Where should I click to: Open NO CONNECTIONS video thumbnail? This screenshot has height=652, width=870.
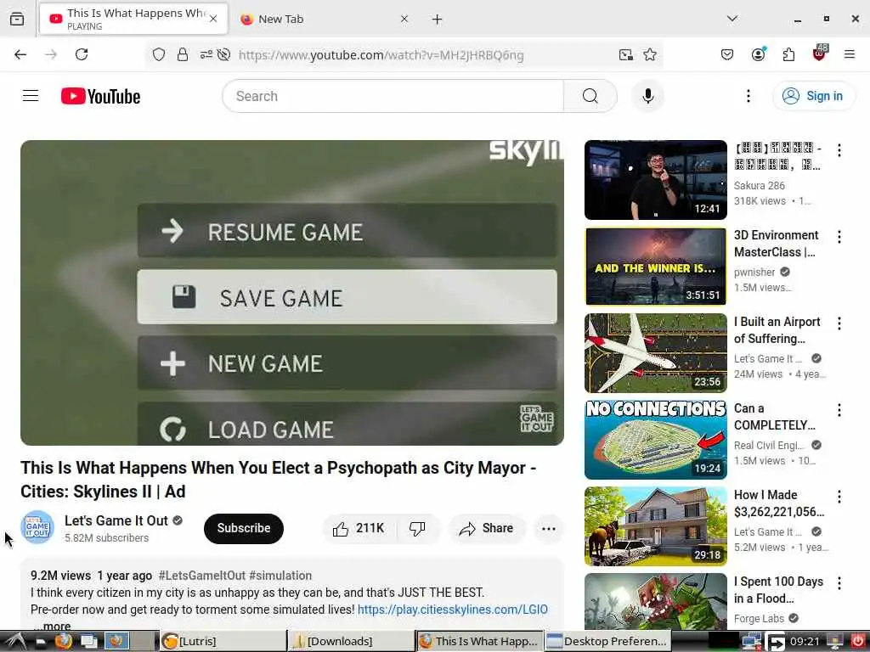656,439
